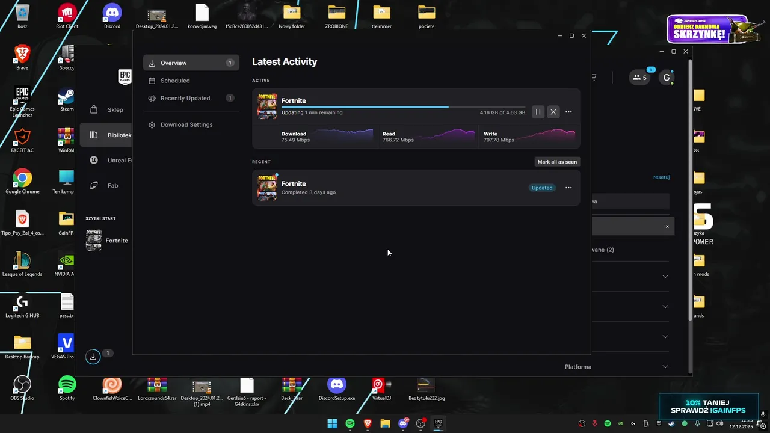Click the Fortnite update progress bar
770x433 pixels.
click(403, 107)
